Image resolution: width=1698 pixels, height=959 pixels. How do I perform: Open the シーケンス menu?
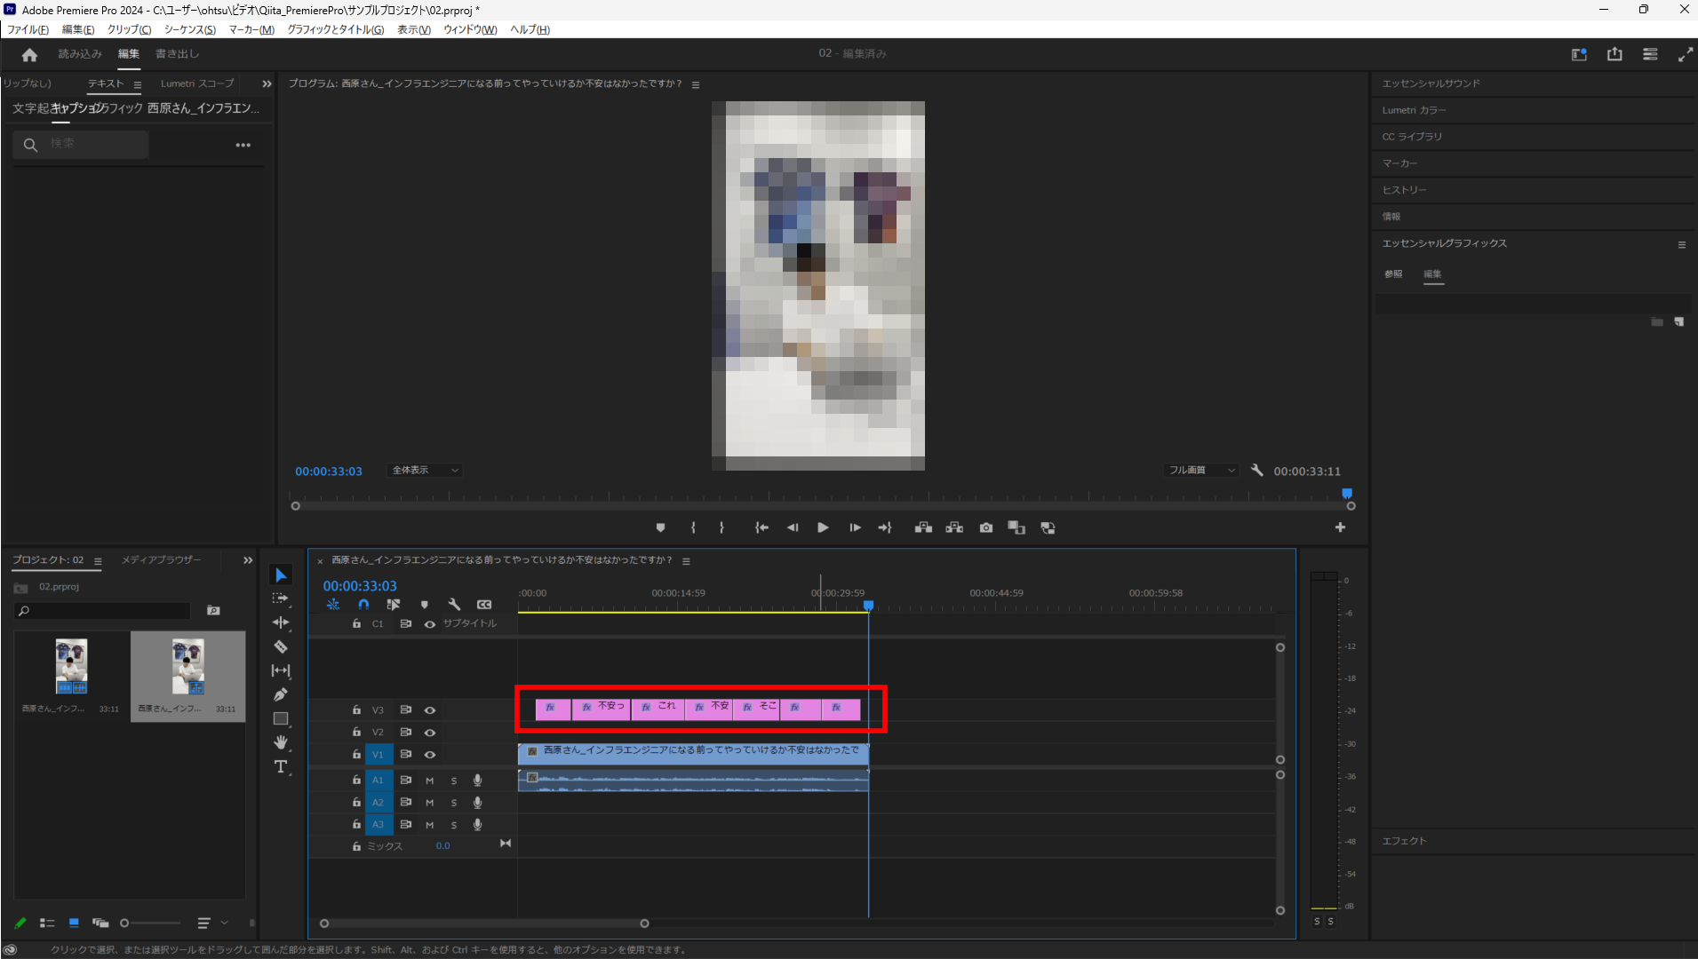190,30
